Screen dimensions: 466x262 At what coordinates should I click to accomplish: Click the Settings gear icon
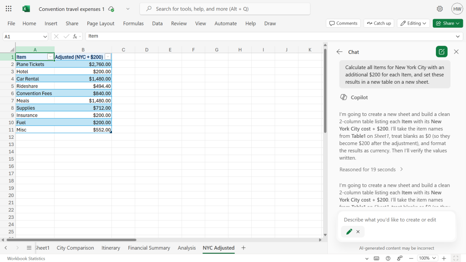(x=440, y=9)
